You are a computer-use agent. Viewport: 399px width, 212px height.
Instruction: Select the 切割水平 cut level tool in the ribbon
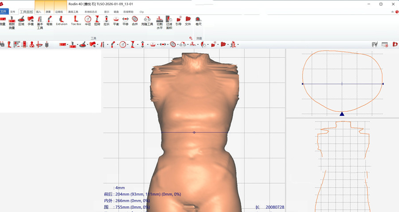[x=160, y=22]
